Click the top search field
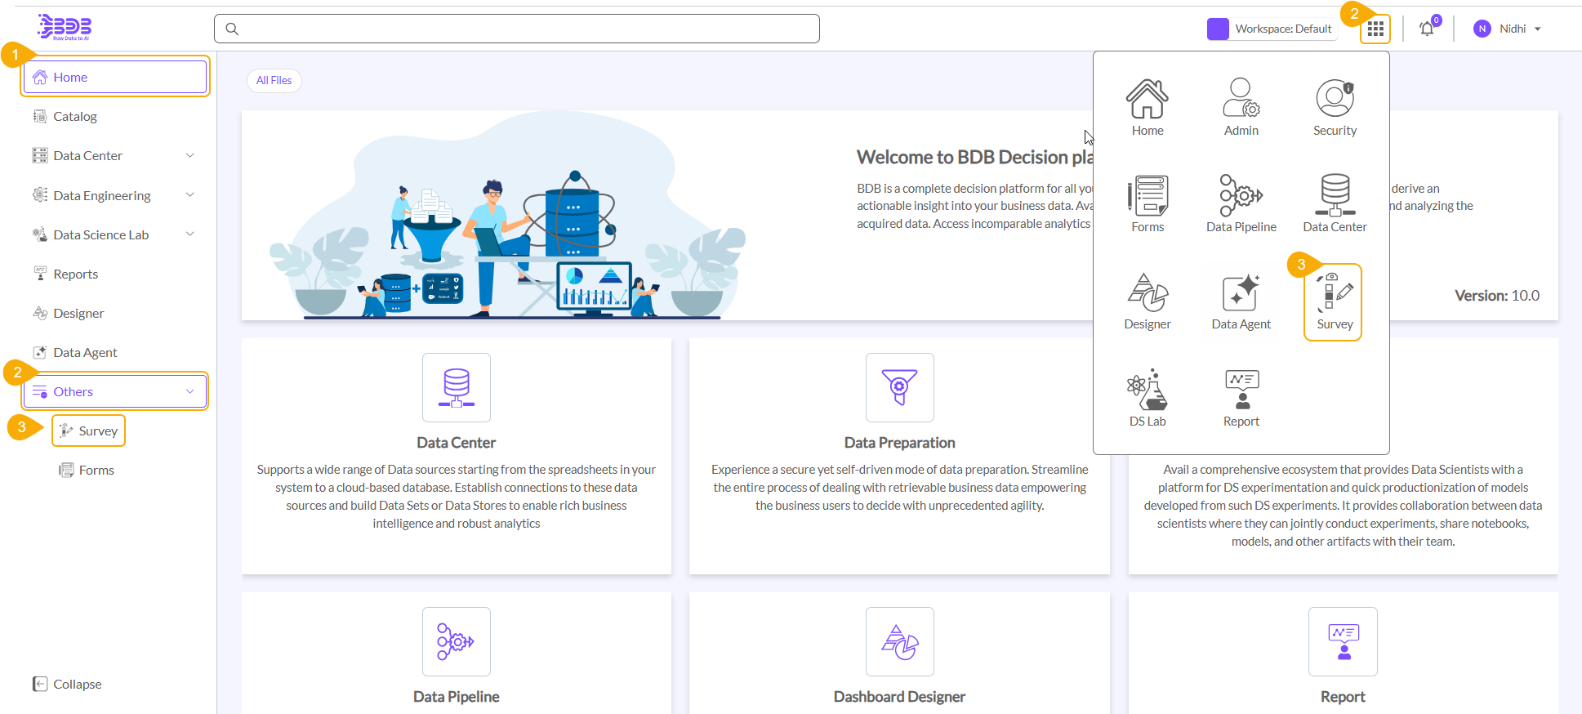The height and width of the screenshot is (714, 1582). 516,29
